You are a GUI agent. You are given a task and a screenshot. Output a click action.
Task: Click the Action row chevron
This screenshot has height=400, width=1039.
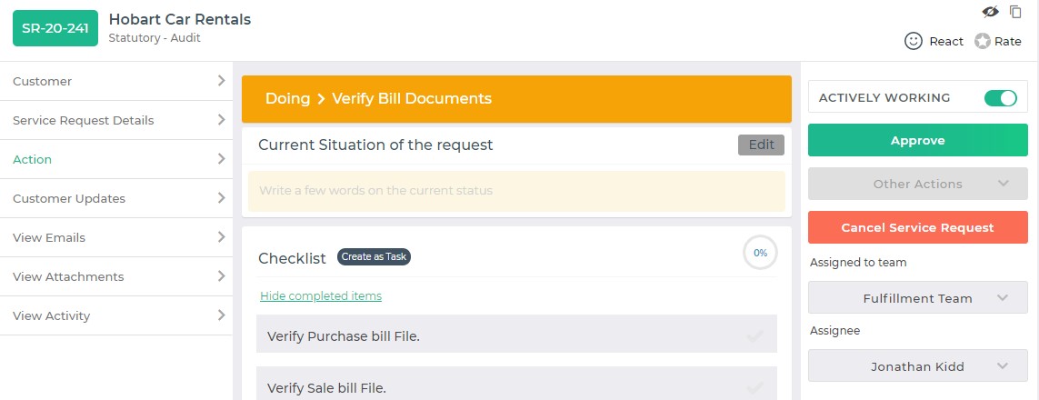[221, 159]
